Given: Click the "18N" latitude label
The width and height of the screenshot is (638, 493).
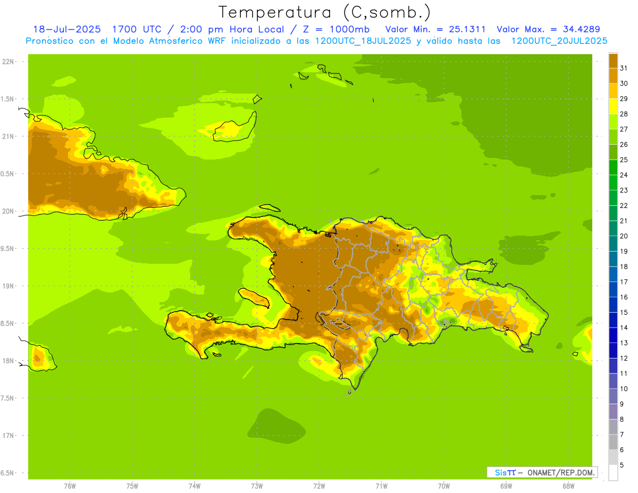Looking at the screenshot, I should (8, 361).
